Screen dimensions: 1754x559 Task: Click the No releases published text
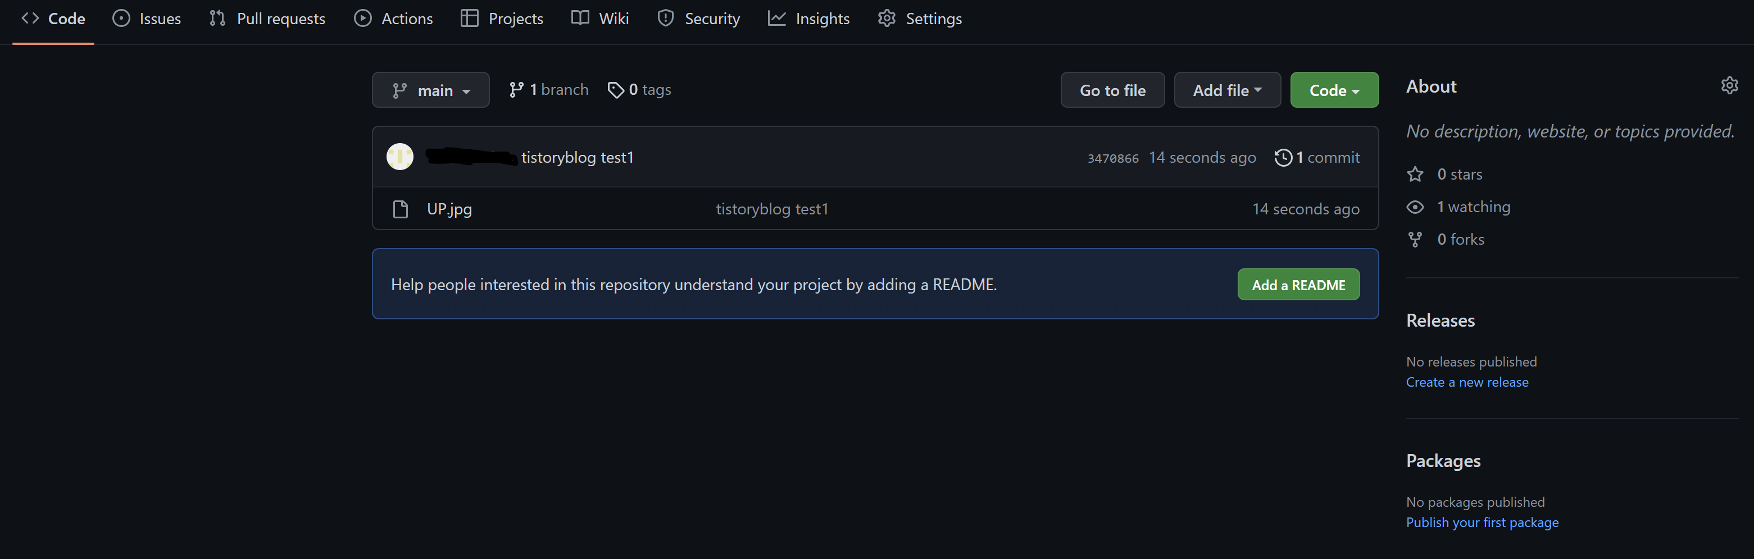pos(1471,362)
